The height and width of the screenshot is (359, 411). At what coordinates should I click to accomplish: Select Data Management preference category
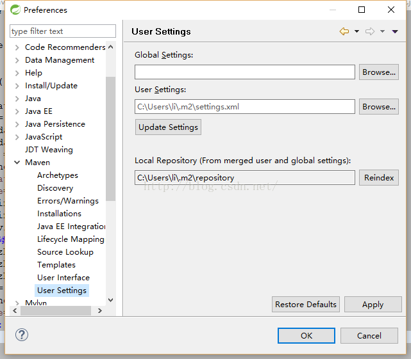point(60,60)
